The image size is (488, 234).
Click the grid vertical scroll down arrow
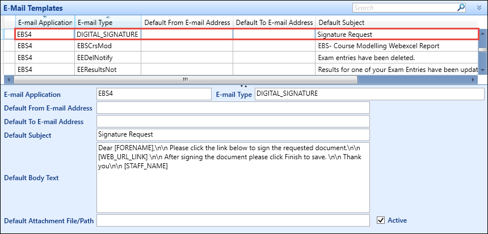(482, 70)
